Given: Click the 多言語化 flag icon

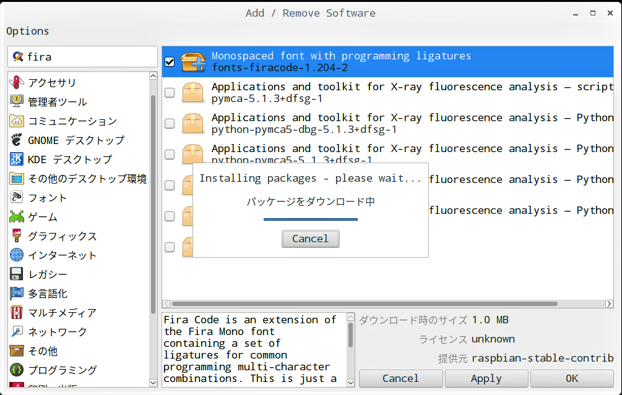Looking at the screenshot, I should [16, 293].
